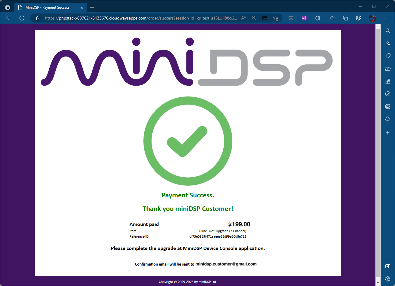Click reference ID df75e0869f471aaeee33d99e50d8e722
Viewport: 395px width, 286px height.
[x=218, y=236]
